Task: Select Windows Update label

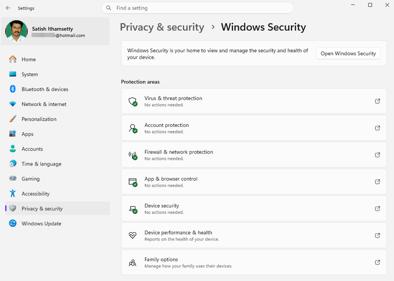Action: tap(42, 224)
